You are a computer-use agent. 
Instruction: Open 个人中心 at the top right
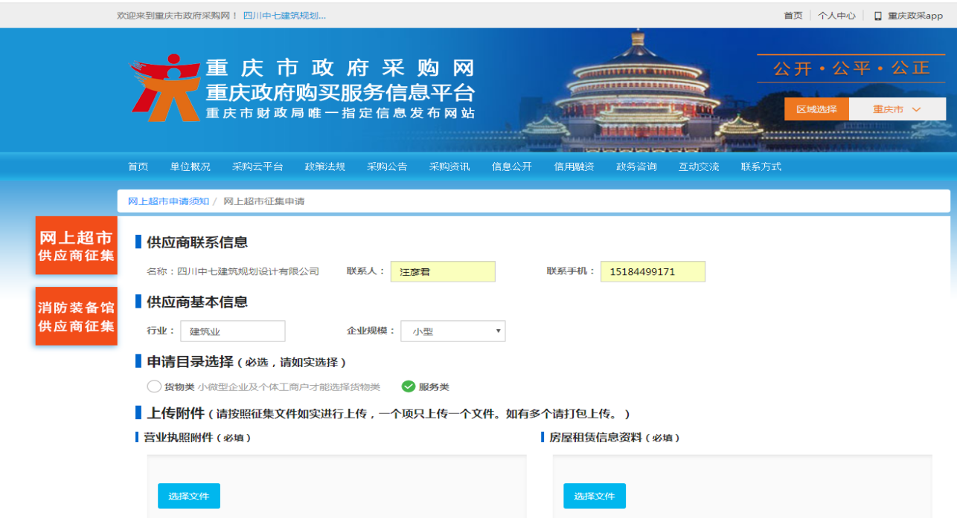pos(837,16)
